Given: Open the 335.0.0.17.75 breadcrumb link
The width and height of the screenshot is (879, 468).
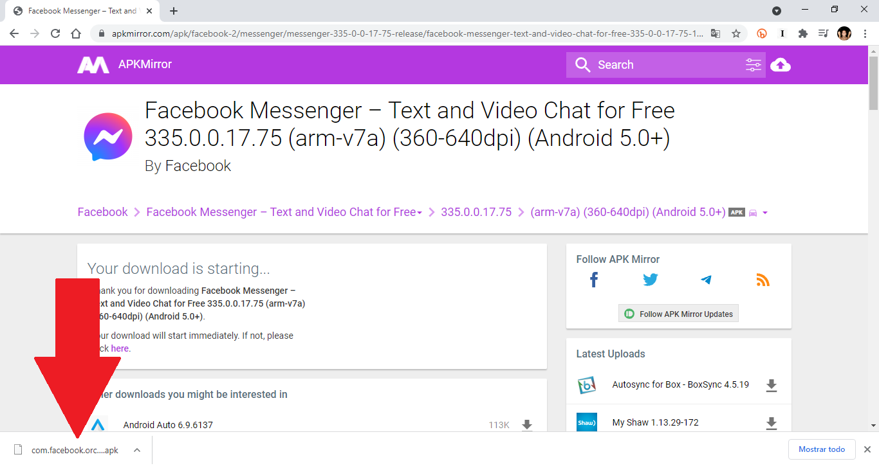Looking at the screenshot, I should [x=476, y=212].
